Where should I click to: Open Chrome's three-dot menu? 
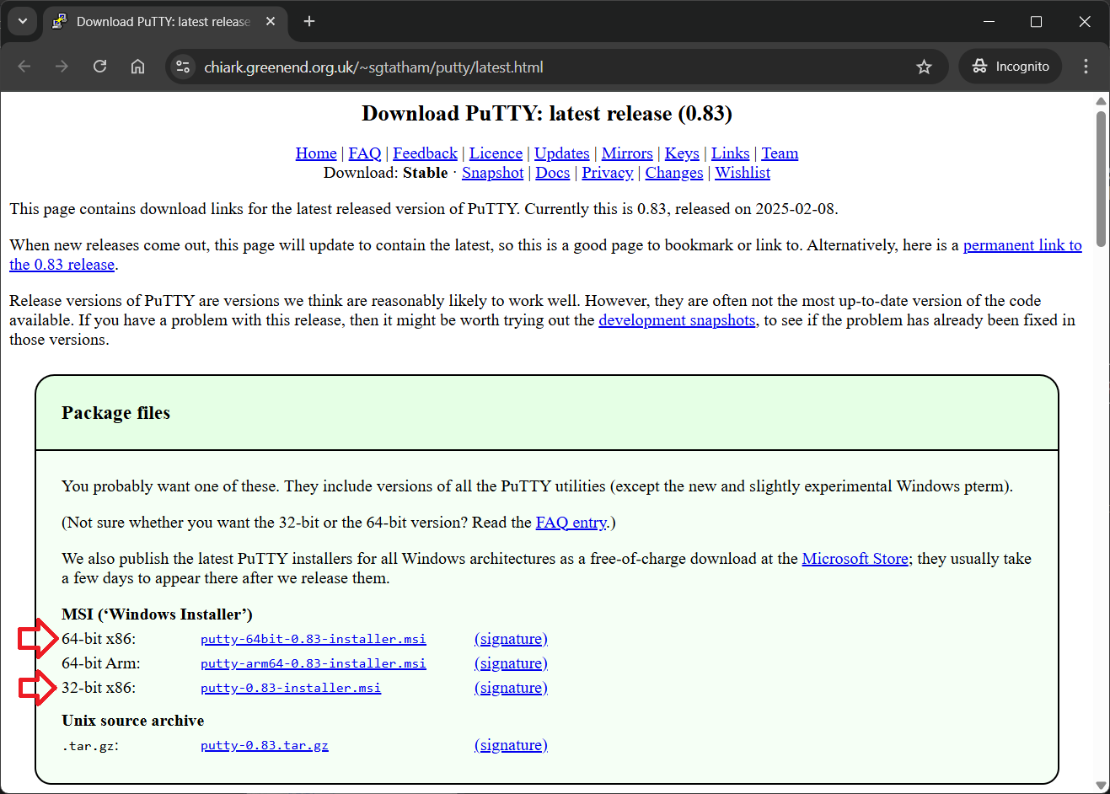coord(1086,67)
